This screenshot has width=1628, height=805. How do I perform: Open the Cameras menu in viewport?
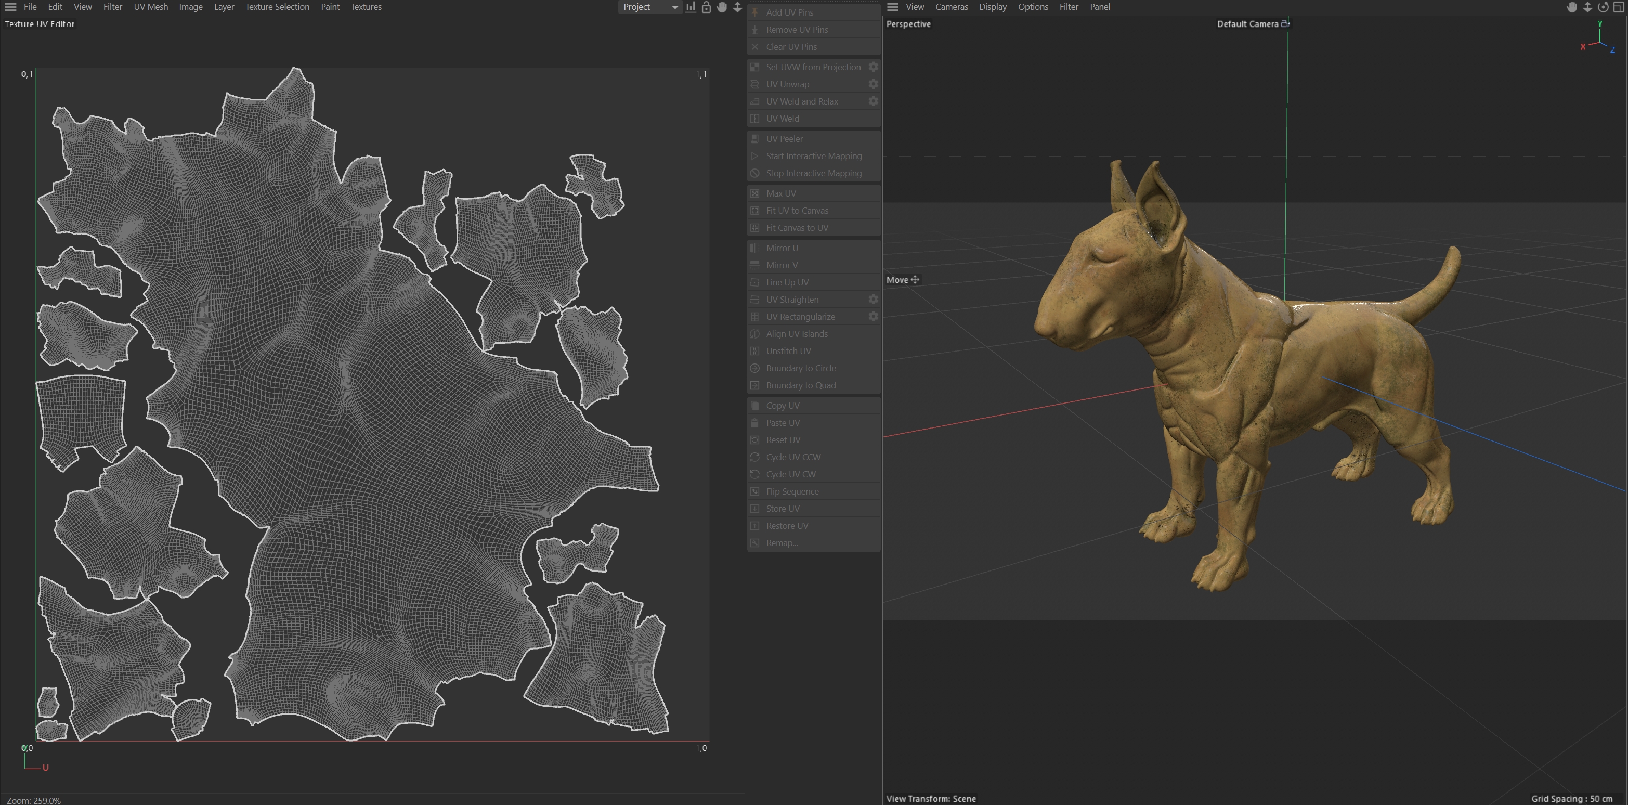(951, 7)
